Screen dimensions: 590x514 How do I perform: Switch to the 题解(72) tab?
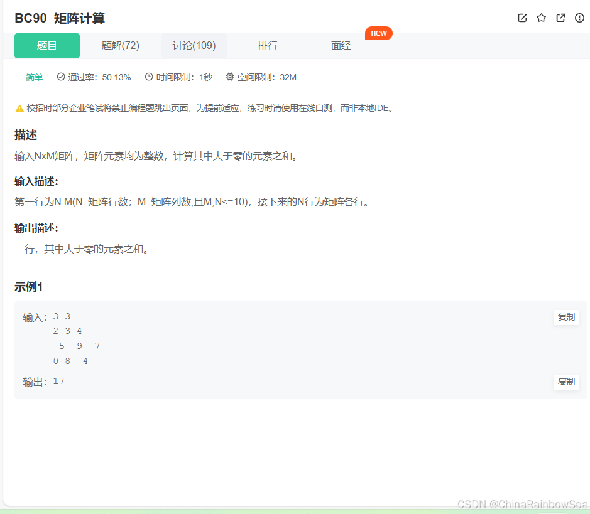coord(120,45)
